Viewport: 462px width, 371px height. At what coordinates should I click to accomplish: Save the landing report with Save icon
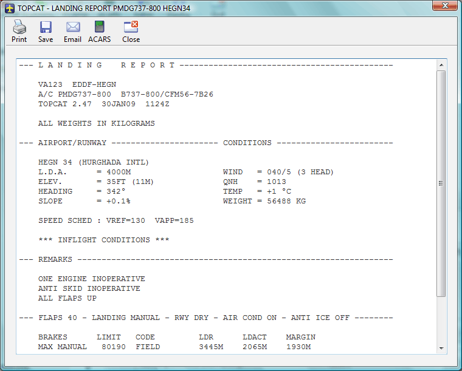46,27
